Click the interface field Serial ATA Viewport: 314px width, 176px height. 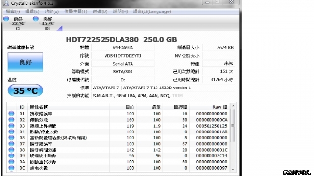pyautogui.click(x=123, y=64)
